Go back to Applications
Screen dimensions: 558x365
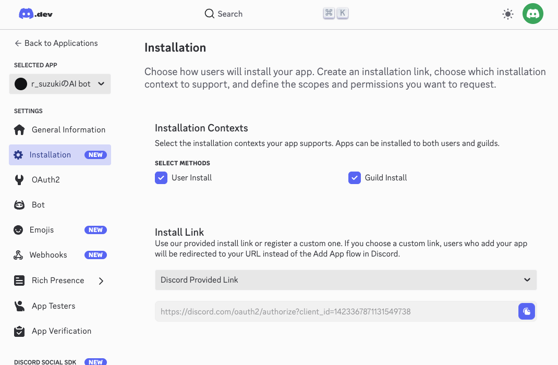(x=56, y=43)
